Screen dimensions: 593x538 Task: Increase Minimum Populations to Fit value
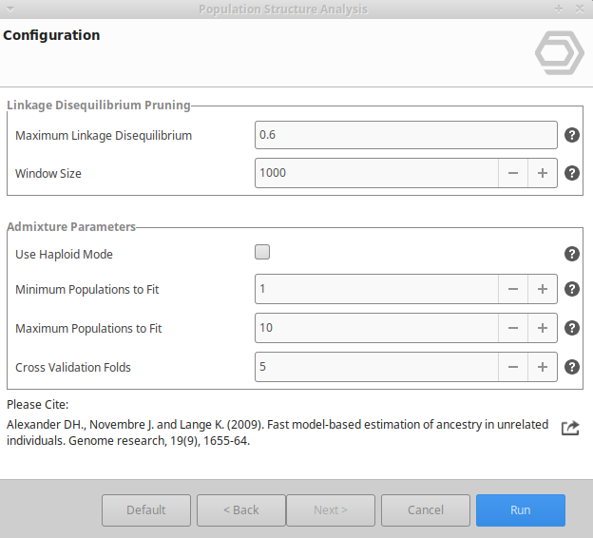pyautogui.click(x=543, y=289)
